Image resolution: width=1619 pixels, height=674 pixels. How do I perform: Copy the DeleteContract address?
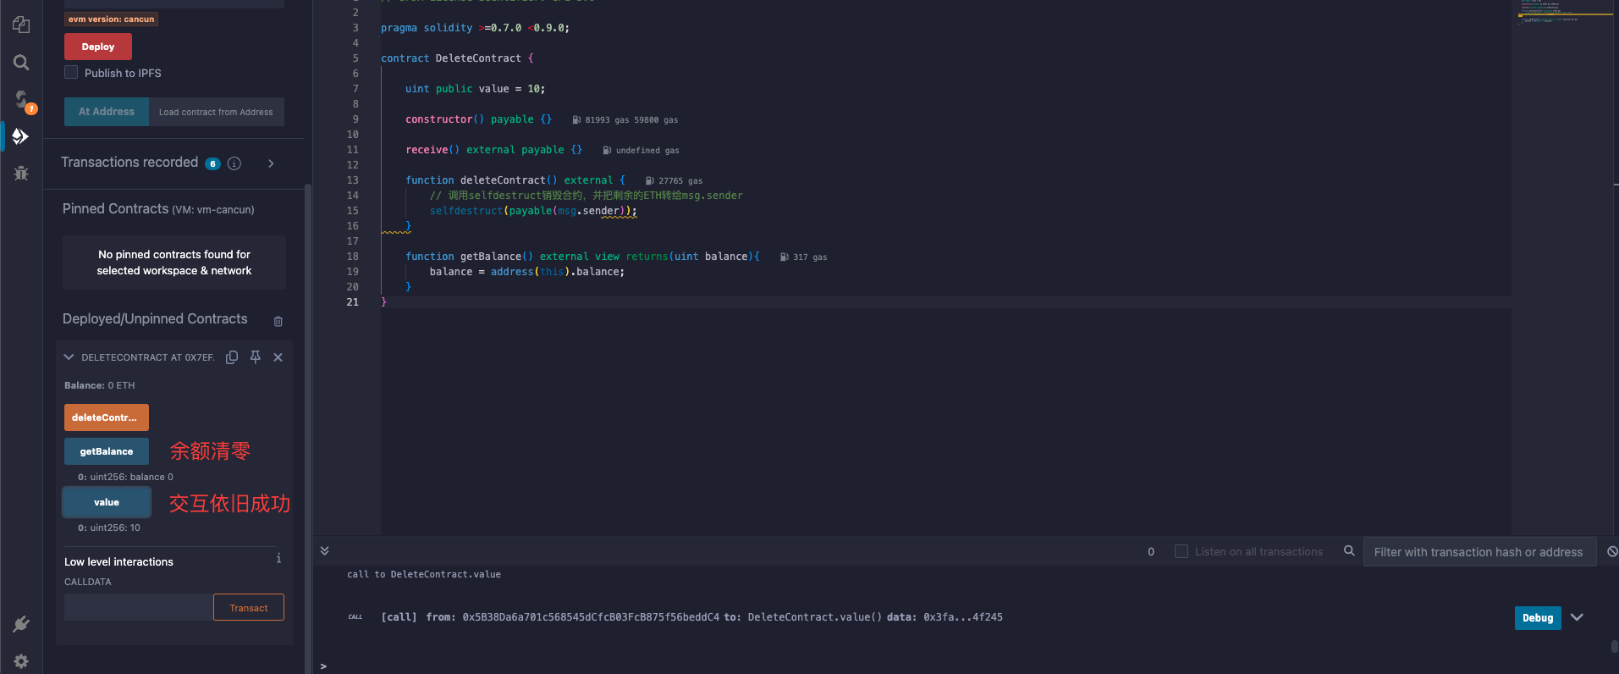(232, 357)
